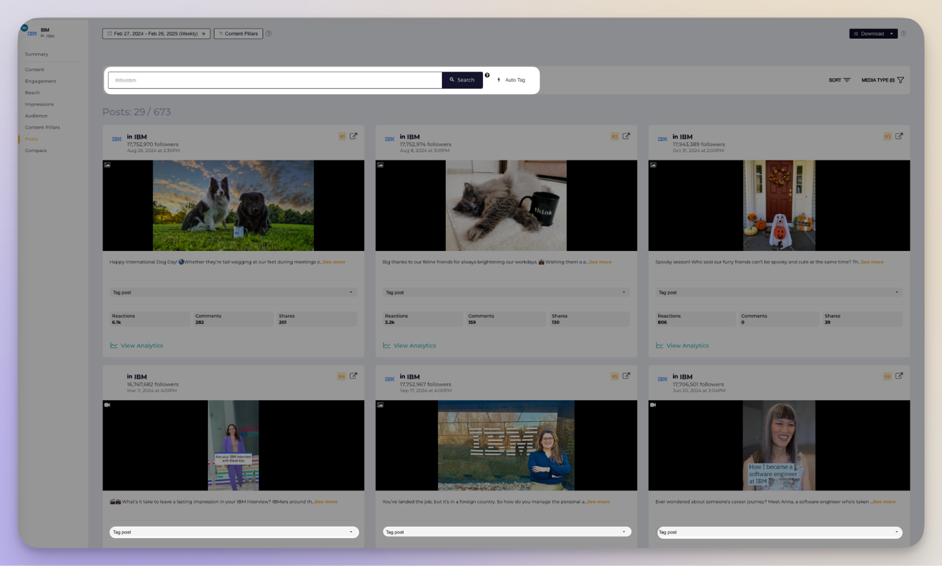942x566 pixels.
Task: Open the two dogs photo thumbnail
Action: [x=233, y=205]
